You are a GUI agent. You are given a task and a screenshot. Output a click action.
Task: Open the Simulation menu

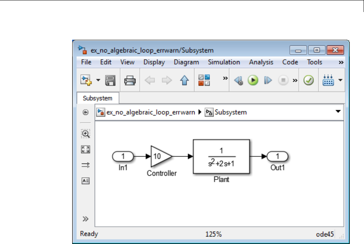(224, 62)
